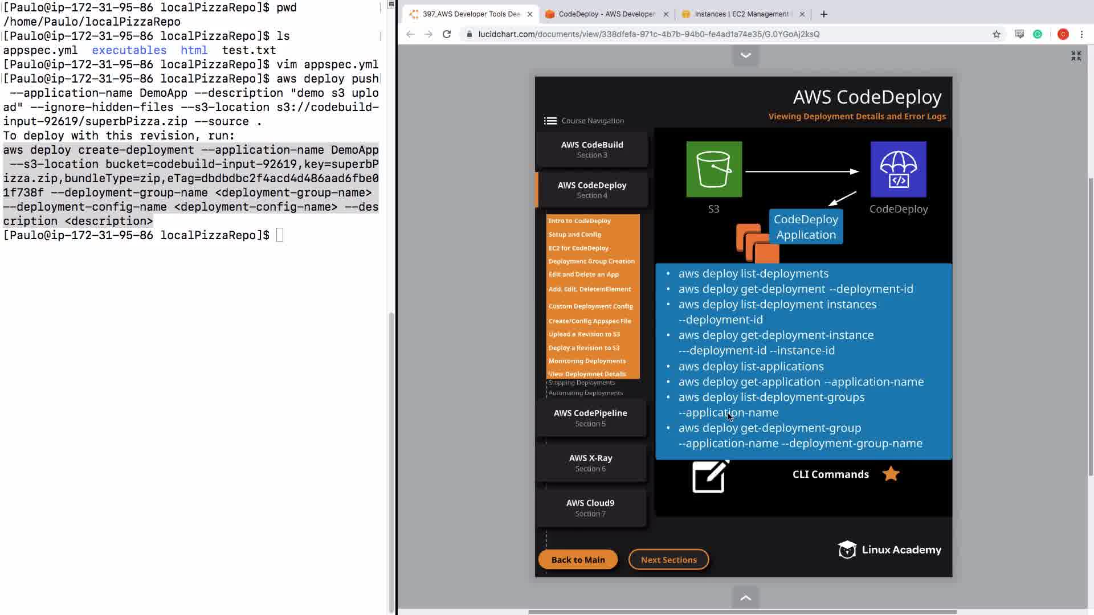Screen dimensions: 1094x615
Task: Open Course Navigation hamburger icon
Action: (550, 121)
